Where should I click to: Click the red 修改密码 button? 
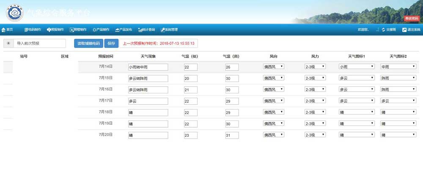412,19
